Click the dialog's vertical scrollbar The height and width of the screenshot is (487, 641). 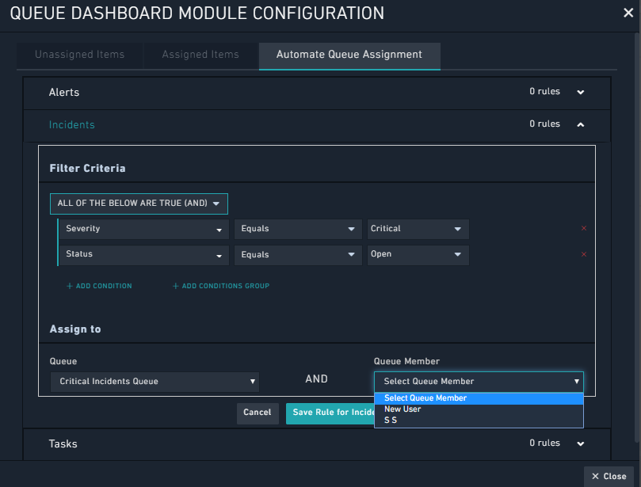(x=637, y=237)
